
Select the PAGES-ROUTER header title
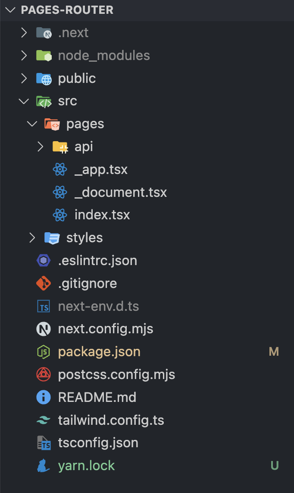[67, 10]
